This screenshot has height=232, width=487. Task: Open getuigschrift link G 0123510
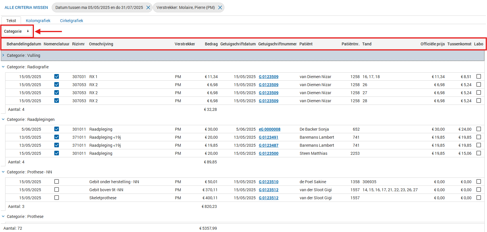coord(269,182)
